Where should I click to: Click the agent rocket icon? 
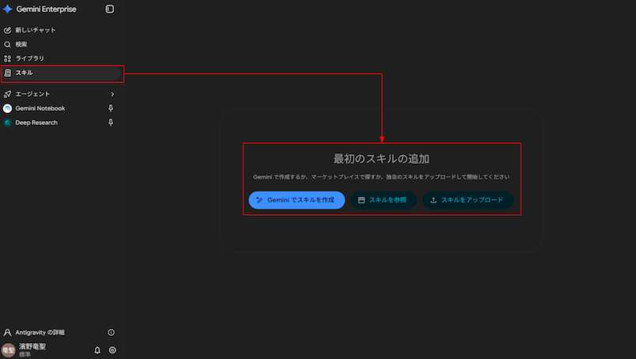pyautogui.click(x=7, y=94)
